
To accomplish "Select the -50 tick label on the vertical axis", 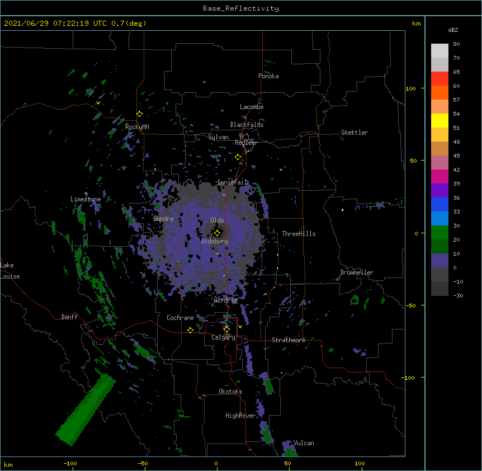I will 410,305.
